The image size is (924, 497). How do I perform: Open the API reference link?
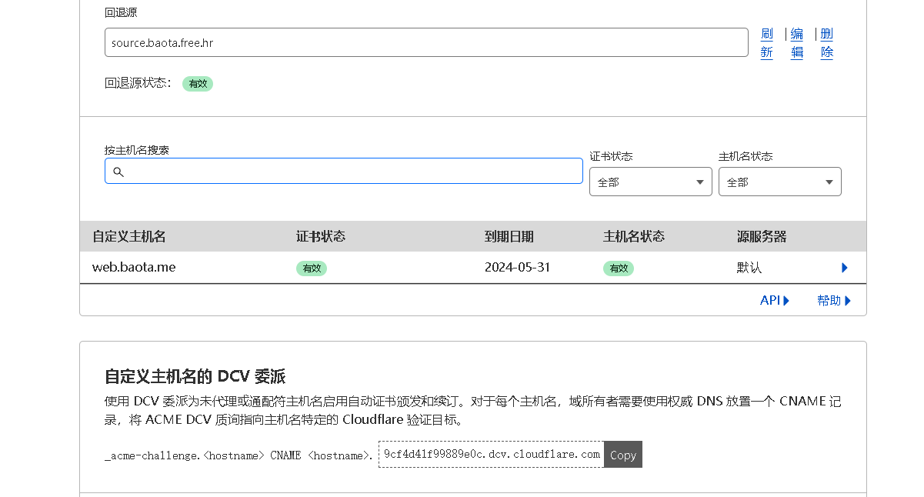(x=770, y=301)
